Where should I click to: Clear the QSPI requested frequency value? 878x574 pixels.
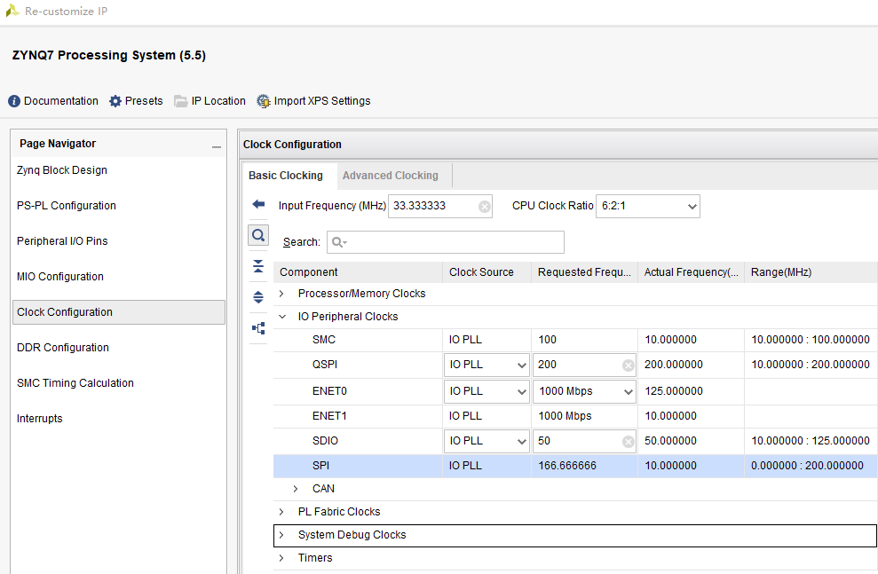point(629,366)
